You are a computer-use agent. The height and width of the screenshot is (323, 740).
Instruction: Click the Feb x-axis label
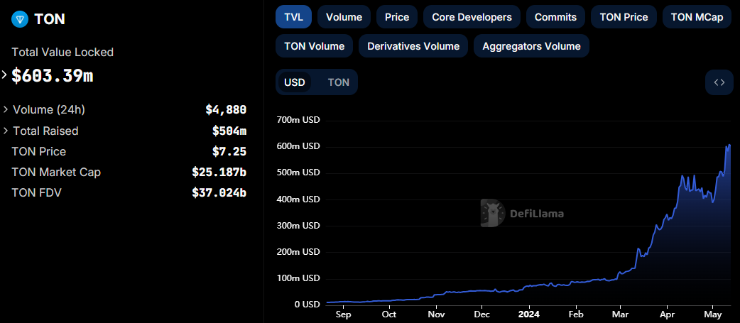576,314
